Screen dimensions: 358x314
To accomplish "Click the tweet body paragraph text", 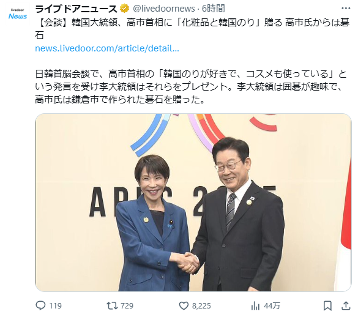I will [191, 86].
